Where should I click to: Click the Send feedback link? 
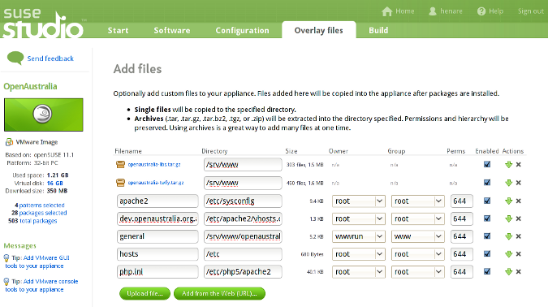(50, 58)
